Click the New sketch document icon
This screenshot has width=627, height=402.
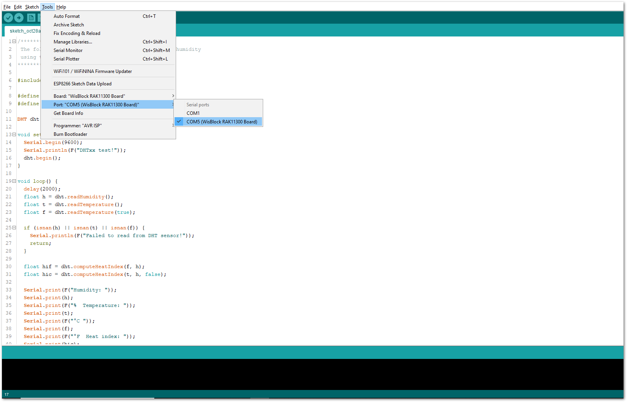(31, 18)
